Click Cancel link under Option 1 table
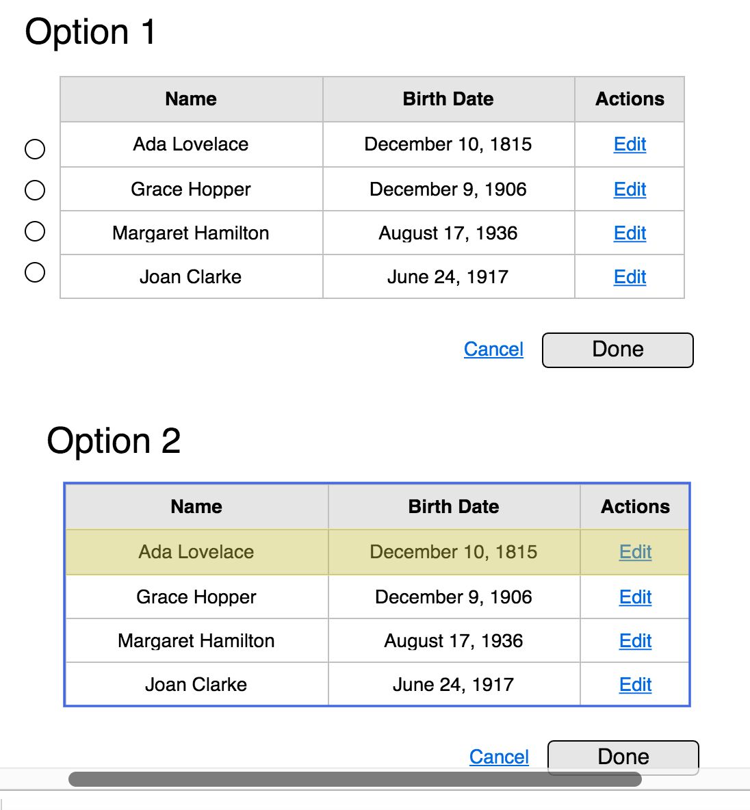The width and height of the screenshot is (750, 810). 493,350
